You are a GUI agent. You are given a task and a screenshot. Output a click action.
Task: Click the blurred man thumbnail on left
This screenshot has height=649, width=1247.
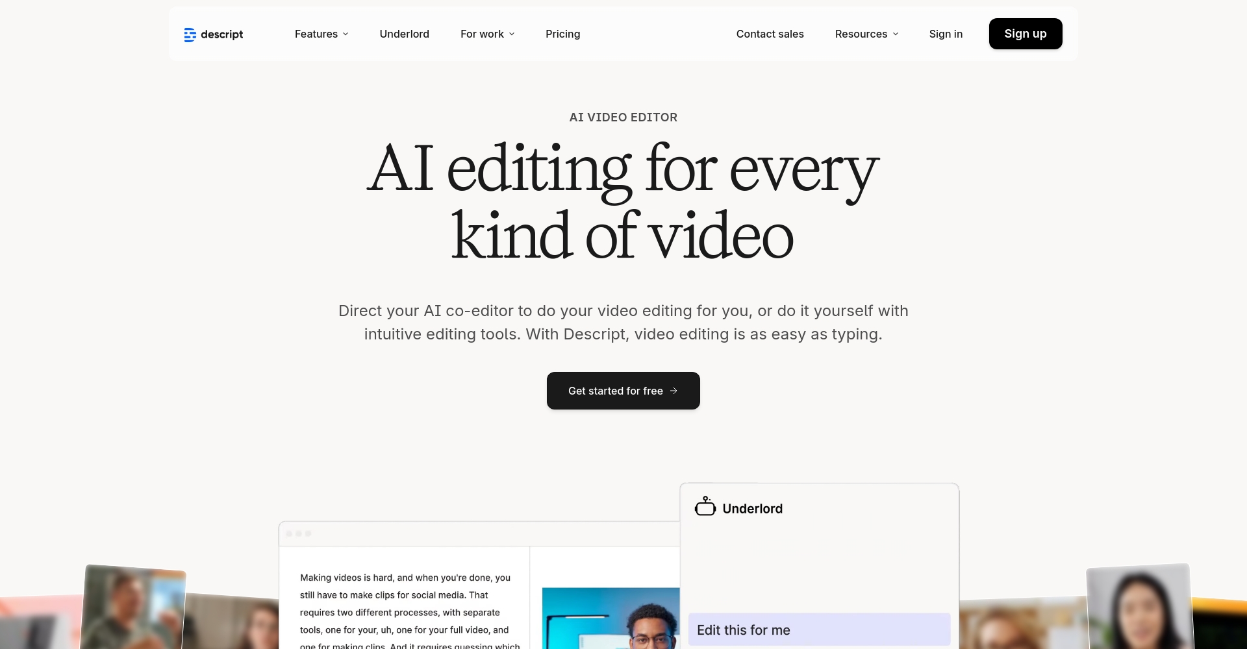coord(133,607)
